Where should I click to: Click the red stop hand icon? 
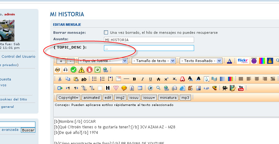[x=89, y=70]
